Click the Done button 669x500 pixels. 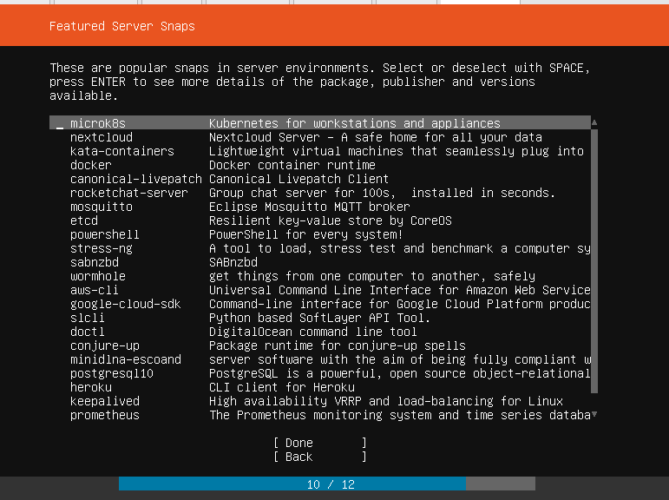click(320, 443)
